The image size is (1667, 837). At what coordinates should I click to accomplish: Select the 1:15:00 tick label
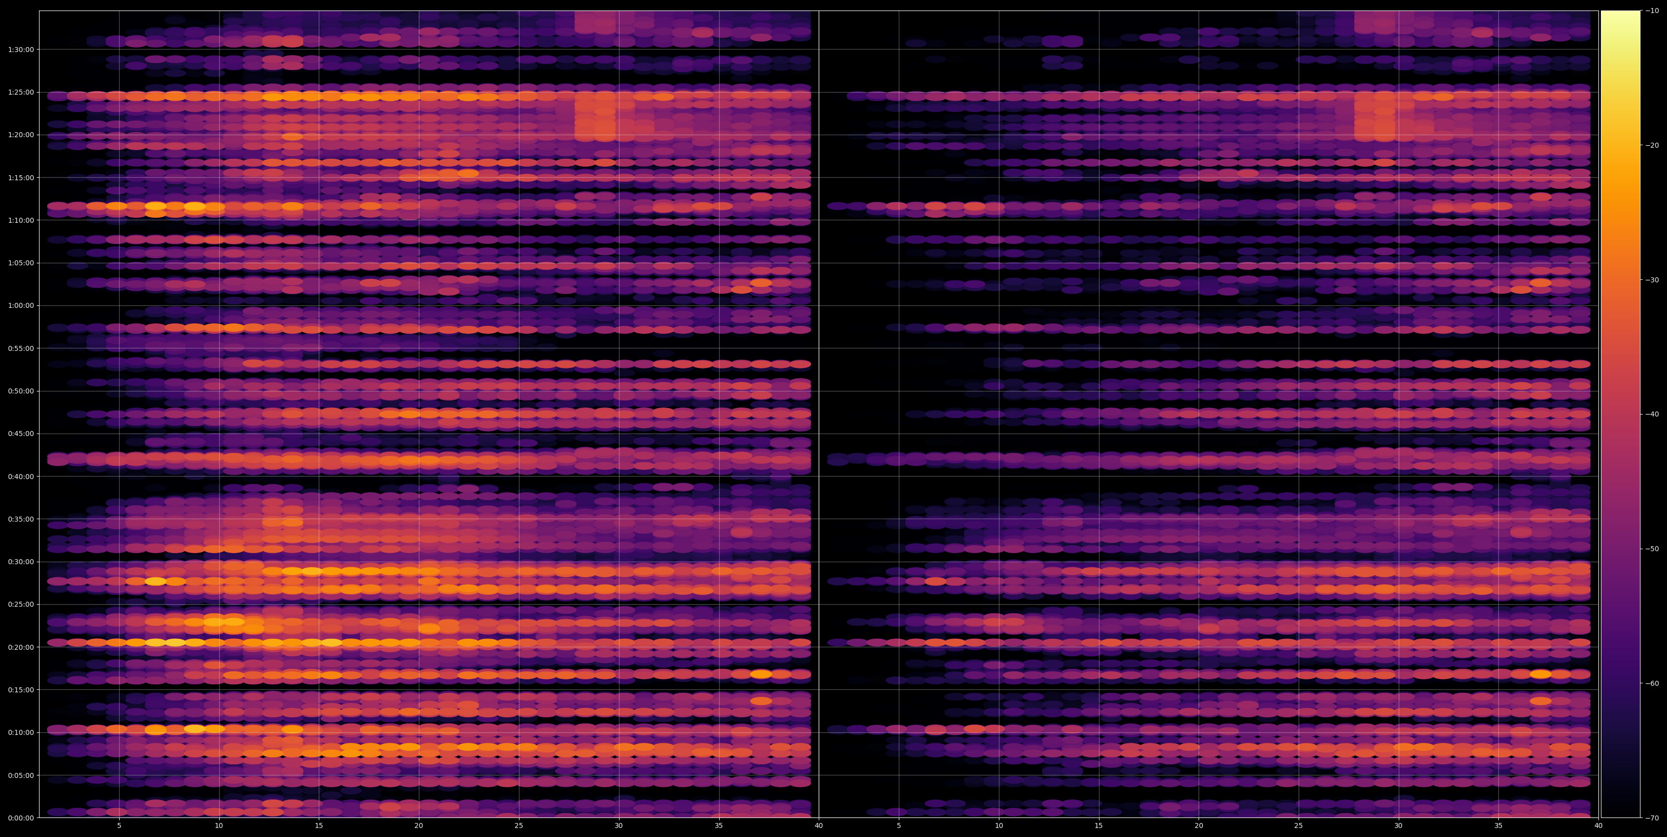21,177
